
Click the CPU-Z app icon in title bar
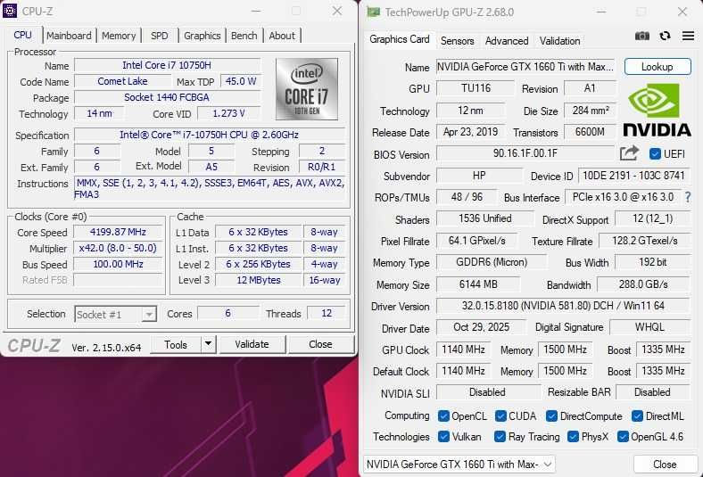coord(10,11)
